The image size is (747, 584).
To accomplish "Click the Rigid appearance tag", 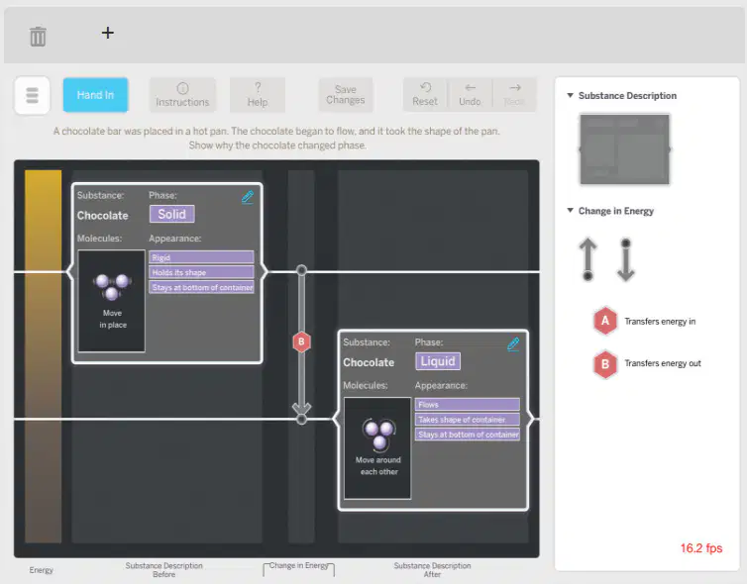I will coord(201,257).
